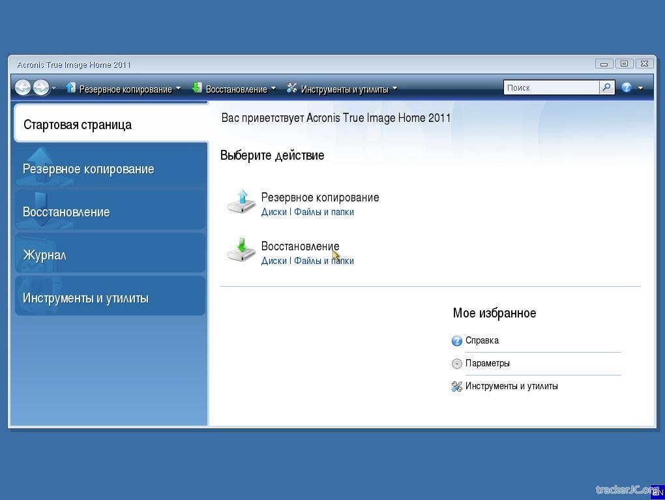Screen dimensions: 665x500
Task: Click into the Поиск search field
Action: (551, 87)
